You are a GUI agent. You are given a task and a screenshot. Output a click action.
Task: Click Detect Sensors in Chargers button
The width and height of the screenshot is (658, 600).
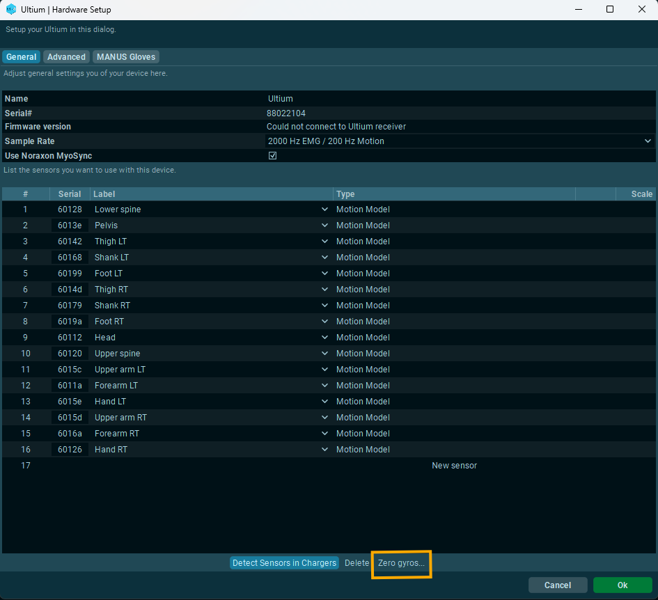(284, 563)
